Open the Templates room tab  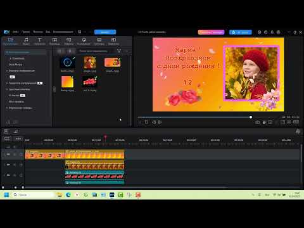pyautogui.click(x=99, y=41)
